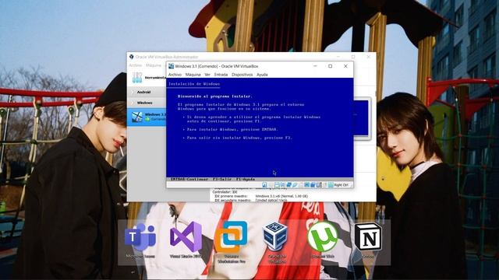Image resolution: width=499 pixels, height=280 pixels.
Task: Close the VirtualBox Administrador window
Action: pyautogui.click(x=369, y=57)
